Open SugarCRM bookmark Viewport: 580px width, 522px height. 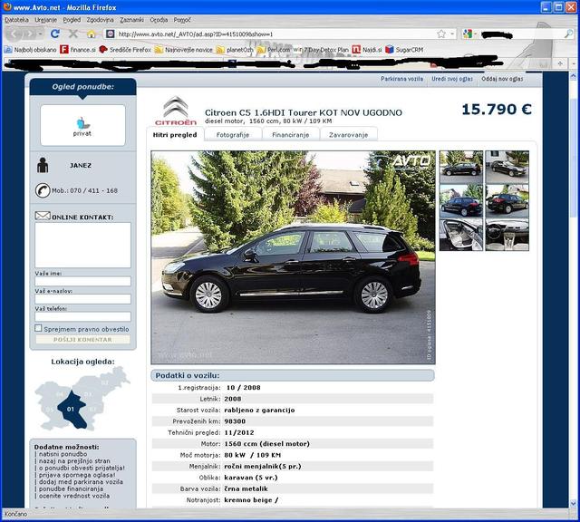tap(404, 50)
